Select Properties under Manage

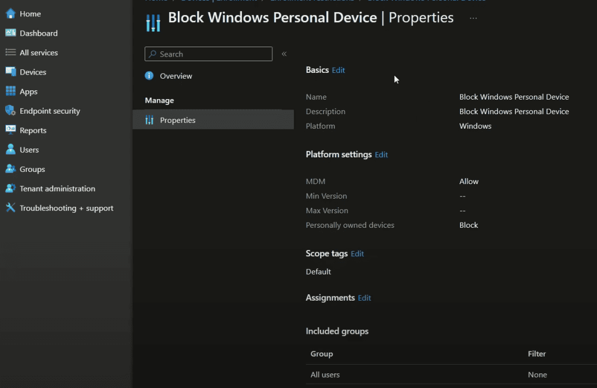pos(177,120)
